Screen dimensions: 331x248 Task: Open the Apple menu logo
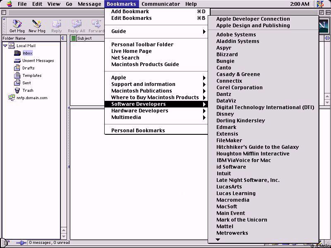9,4
